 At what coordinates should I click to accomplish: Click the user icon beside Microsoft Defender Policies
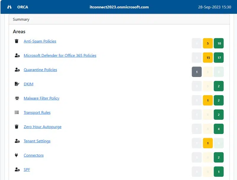coord(17,55)
